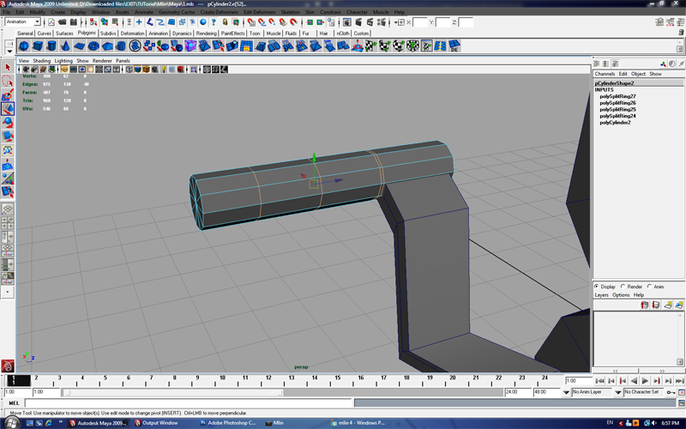Select the Display radio button in layer editor
The height and width of the screenshot is (429, 686).
597,287
